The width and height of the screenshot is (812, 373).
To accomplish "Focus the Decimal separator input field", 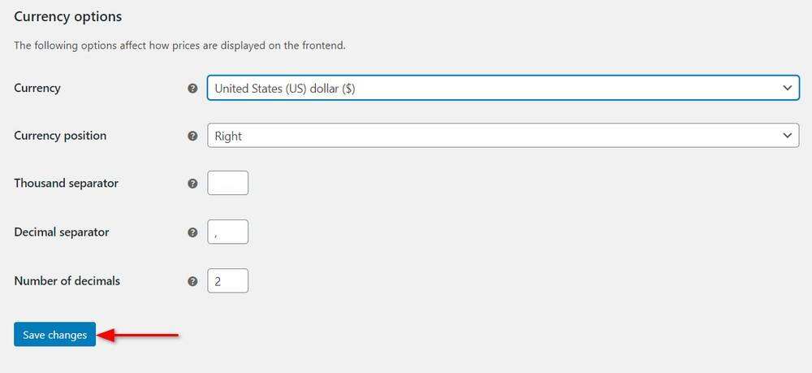I will point(227,232).
